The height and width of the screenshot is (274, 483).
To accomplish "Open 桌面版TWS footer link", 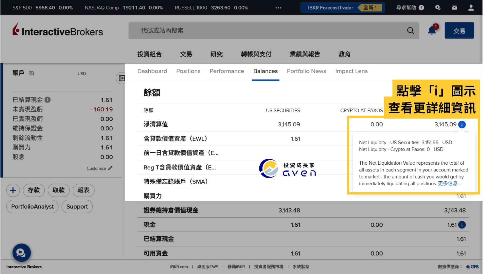I will click(x=208, y=267).
